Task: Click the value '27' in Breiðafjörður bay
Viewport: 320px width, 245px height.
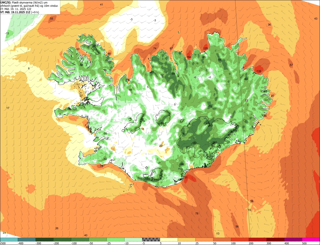Action: 81,96
